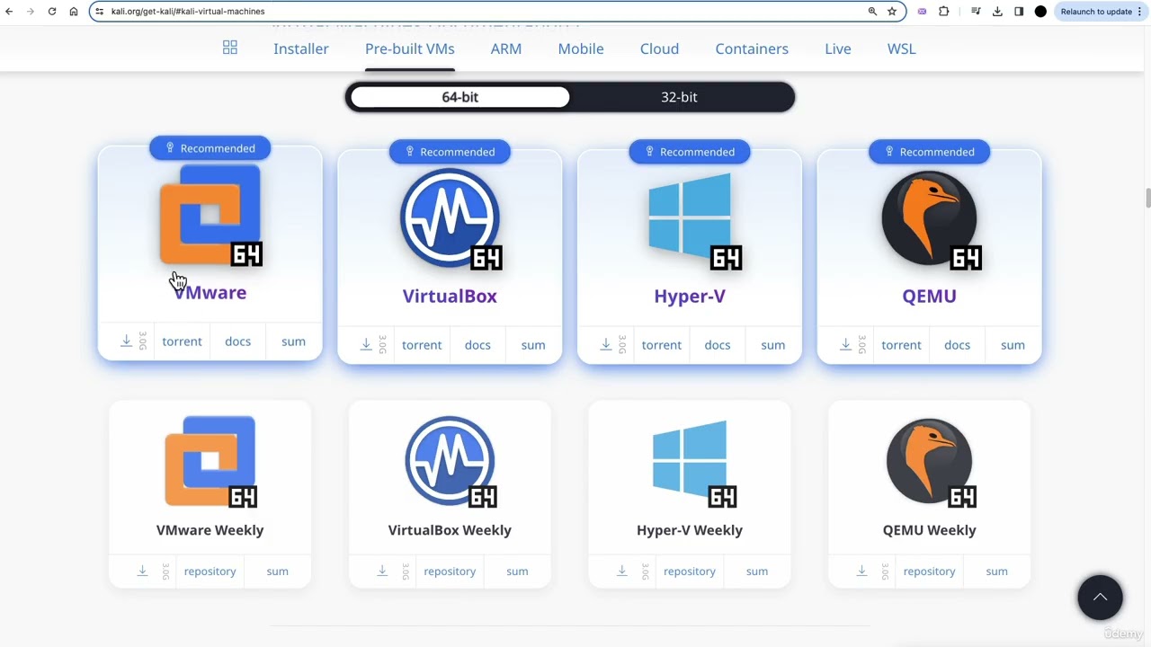The height and width of the screenshot is (647, 1151).
Task: Show the Hyper-V sum checksum
Action: (x=773, y=345)
